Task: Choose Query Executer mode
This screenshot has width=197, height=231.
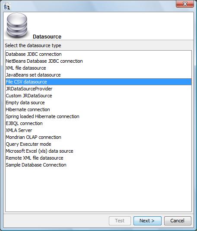Action: (x=98, y=144)
